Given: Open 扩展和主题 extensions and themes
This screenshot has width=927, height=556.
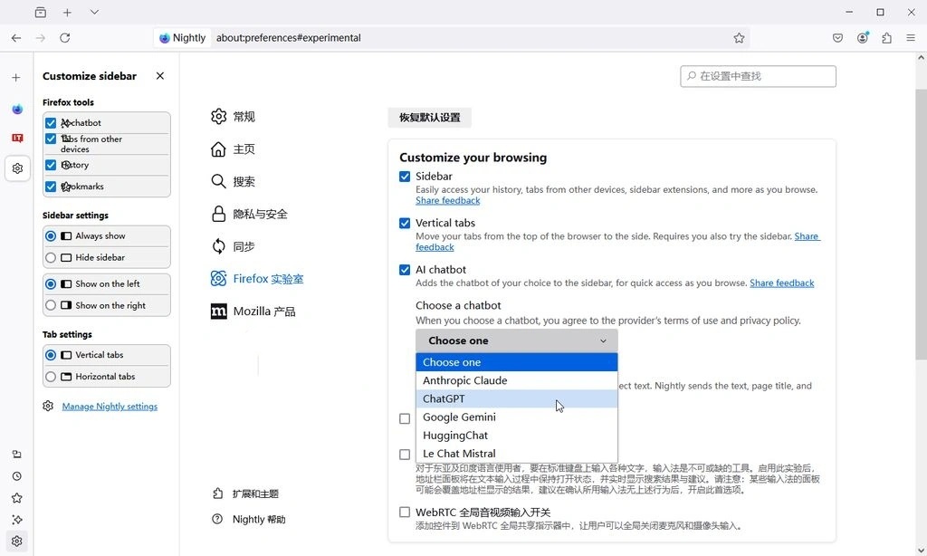Looking at the screenshot, I should [x=245, y=494].
